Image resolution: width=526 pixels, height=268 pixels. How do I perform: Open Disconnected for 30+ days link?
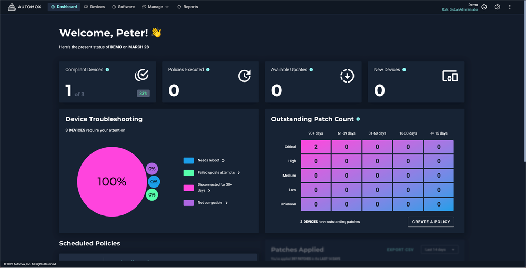[215, 187]
